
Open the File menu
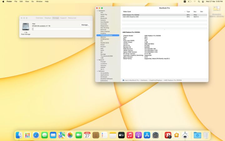point(16,2)
